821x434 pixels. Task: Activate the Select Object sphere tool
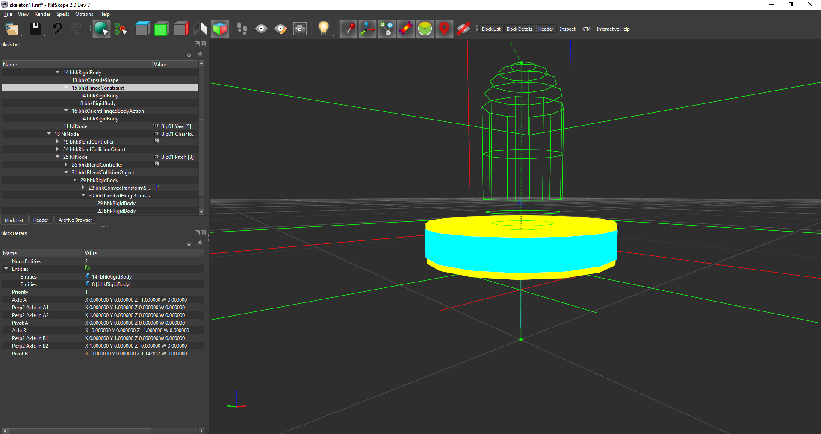pos(101,29)
